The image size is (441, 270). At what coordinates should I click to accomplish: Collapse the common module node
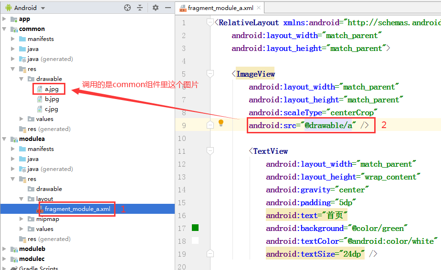pos(4,29)
